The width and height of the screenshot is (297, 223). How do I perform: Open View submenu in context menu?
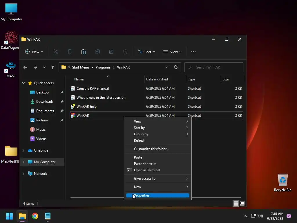coord(157,121)
